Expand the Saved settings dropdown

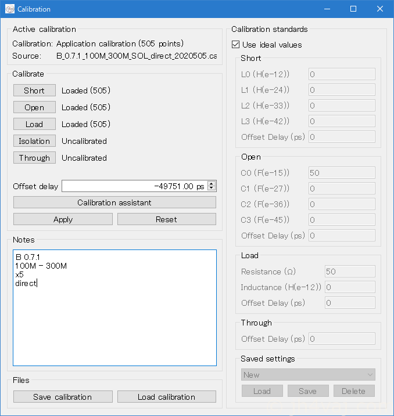pyautogui.click(x=308, y=375)
